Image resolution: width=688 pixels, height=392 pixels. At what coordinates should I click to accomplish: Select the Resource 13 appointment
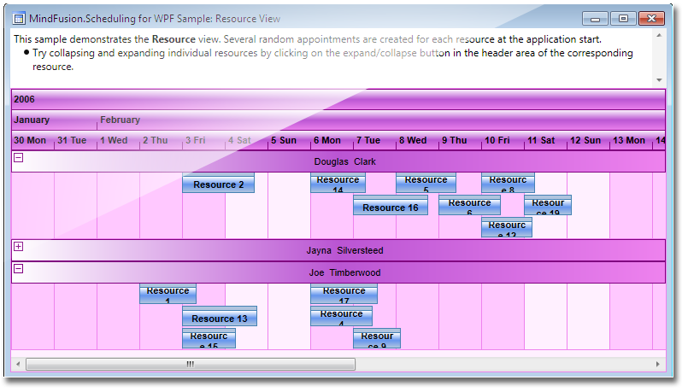220,319
